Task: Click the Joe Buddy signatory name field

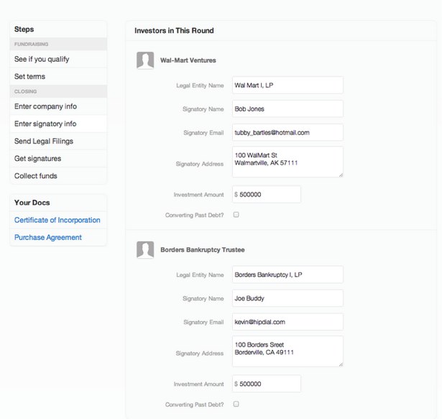Action: 287,298
